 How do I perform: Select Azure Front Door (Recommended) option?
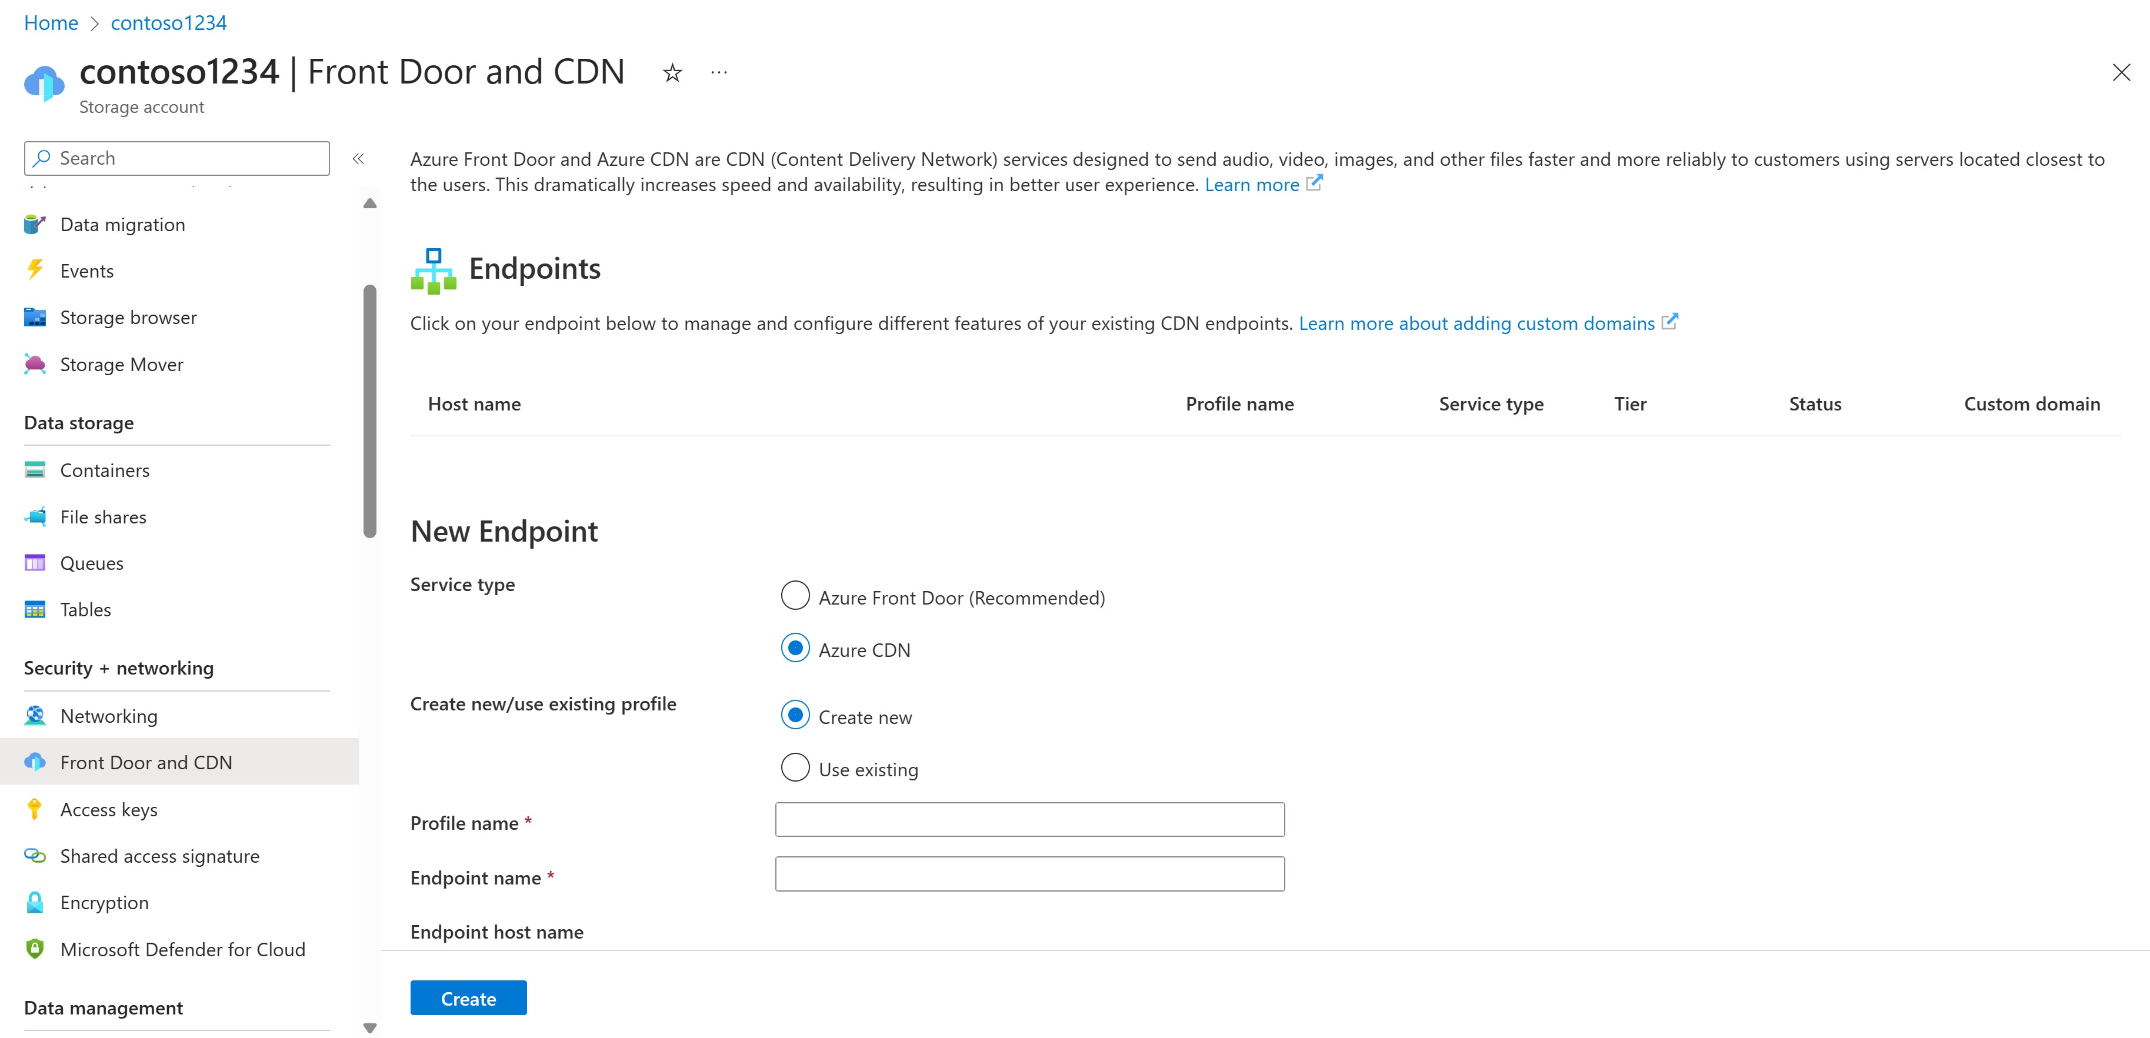coord(795,596)
